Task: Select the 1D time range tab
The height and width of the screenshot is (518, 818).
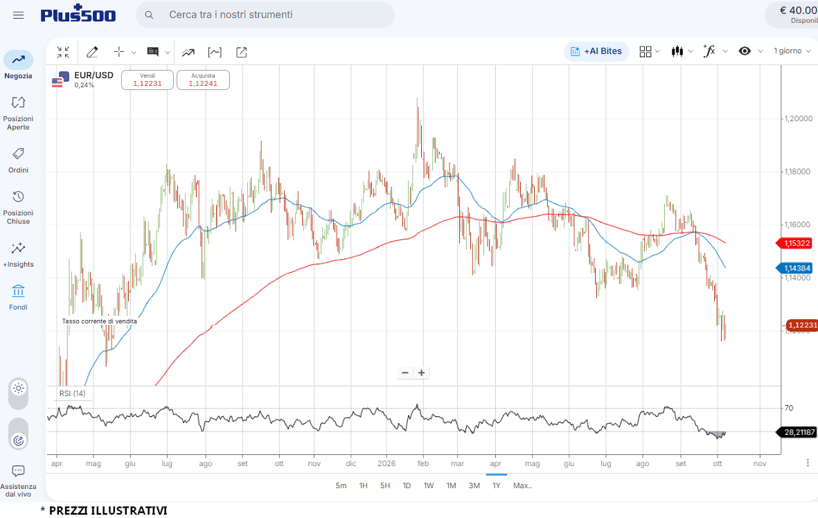Action: [x=407, y=485]
